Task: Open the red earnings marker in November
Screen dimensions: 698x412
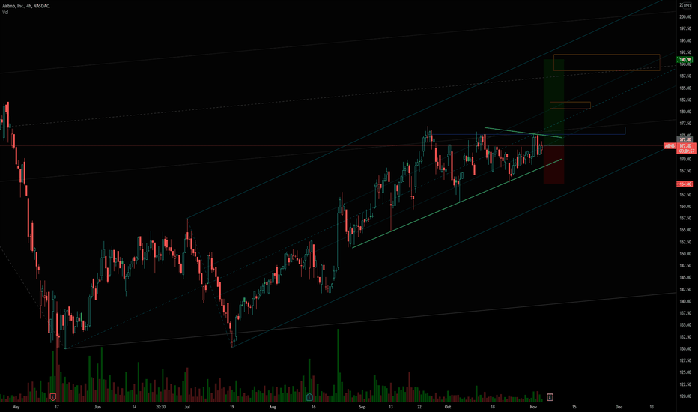Action: [x=550, y=396]
